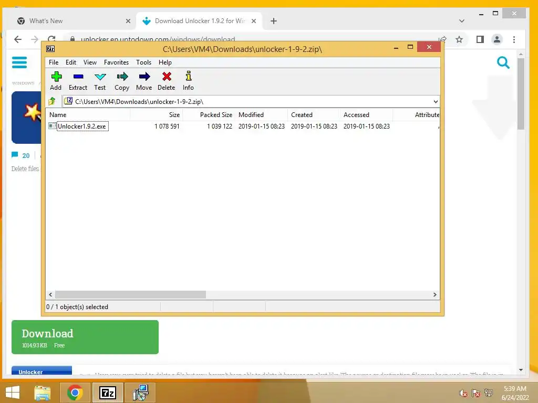Click the 7z title bar application icon
This screenshot has width=538, height=403.
50,49
